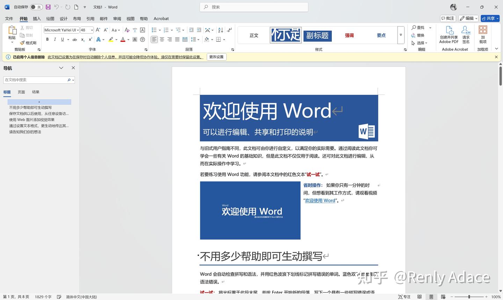Open the Acrobat ribbon tab

[x=161, y=18]
